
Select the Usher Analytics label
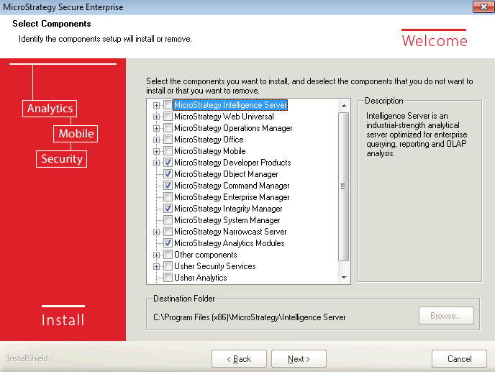pyautogui.click(x=201, y=278)
